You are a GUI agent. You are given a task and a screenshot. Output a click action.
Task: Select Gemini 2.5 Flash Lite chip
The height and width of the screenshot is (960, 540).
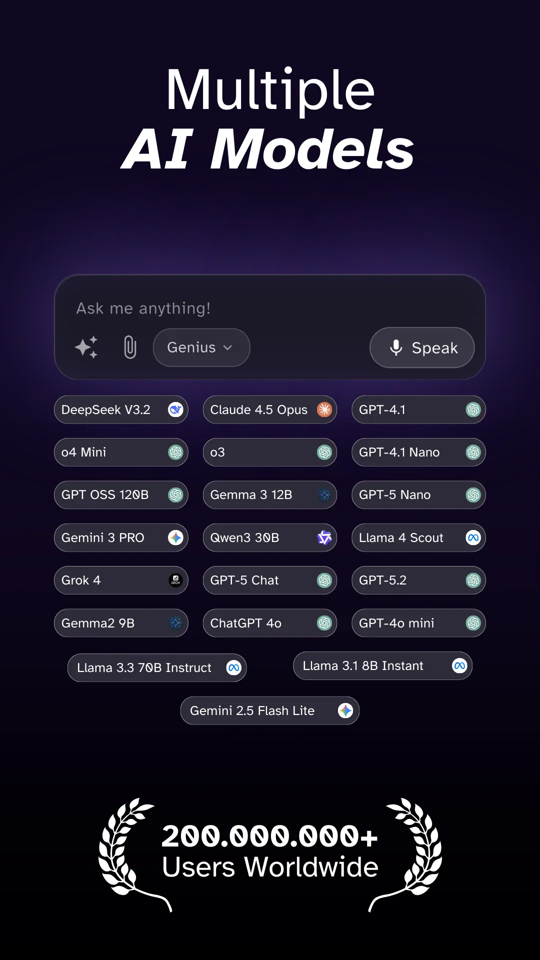click(270, 710)
